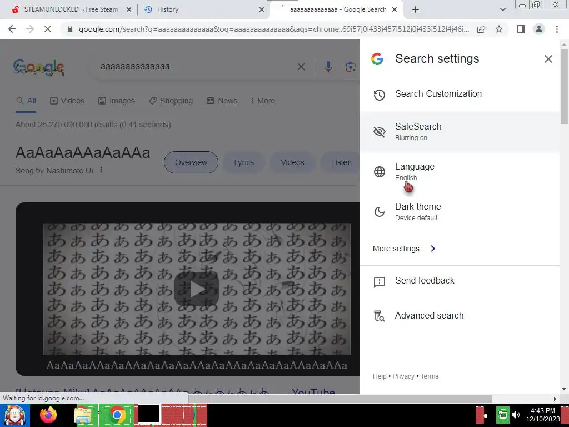Viewport: 569px width, 427px height.
Task: Open the Start button with Santa icon
Action: point(14,415)
